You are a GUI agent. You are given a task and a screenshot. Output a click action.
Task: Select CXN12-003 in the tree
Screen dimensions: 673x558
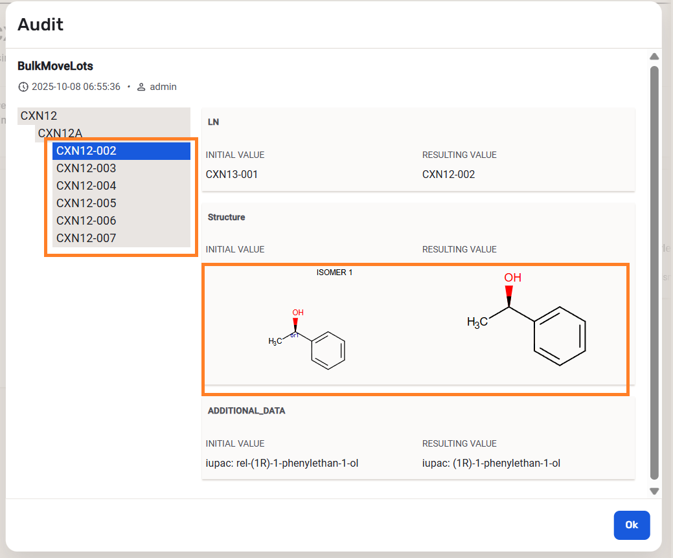point(86,168)
